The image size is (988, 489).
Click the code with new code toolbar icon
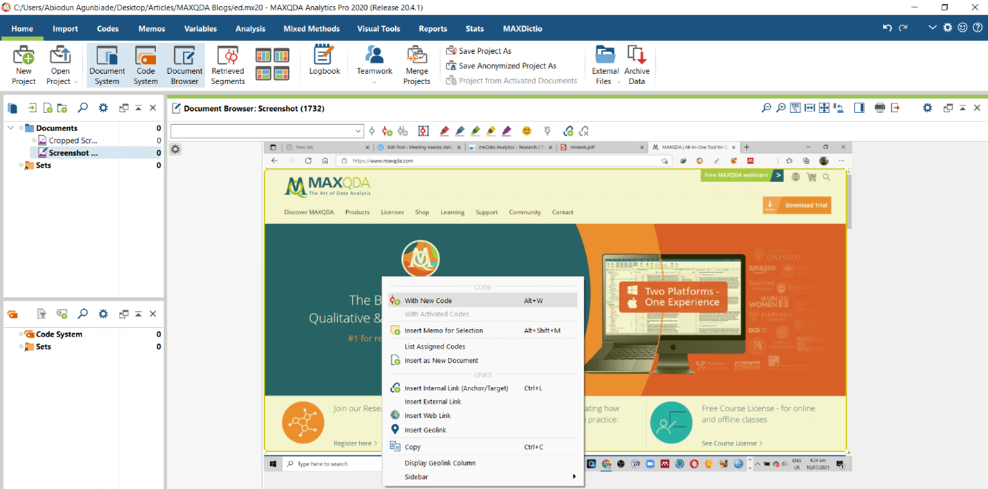387,131
